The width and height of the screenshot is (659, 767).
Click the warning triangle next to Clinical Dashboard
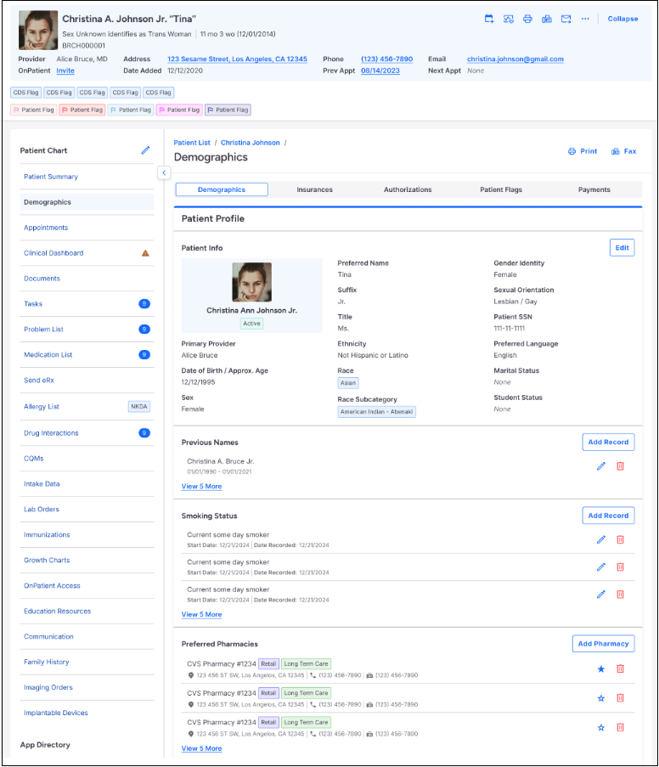[x=145, y=253]
